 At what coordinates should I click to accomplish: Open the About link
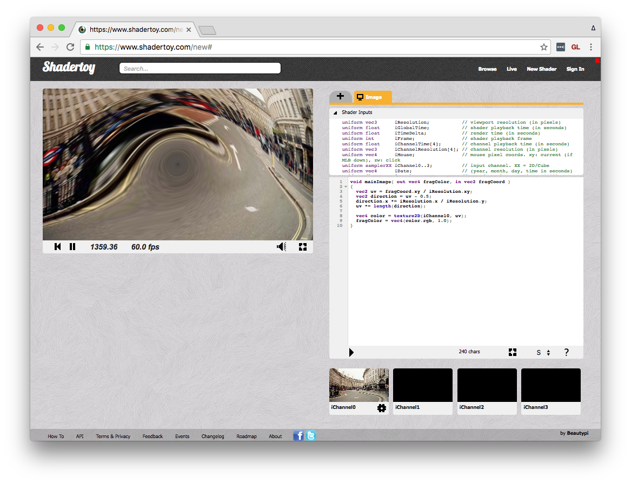pyautogui.click(x=275, y=436)
